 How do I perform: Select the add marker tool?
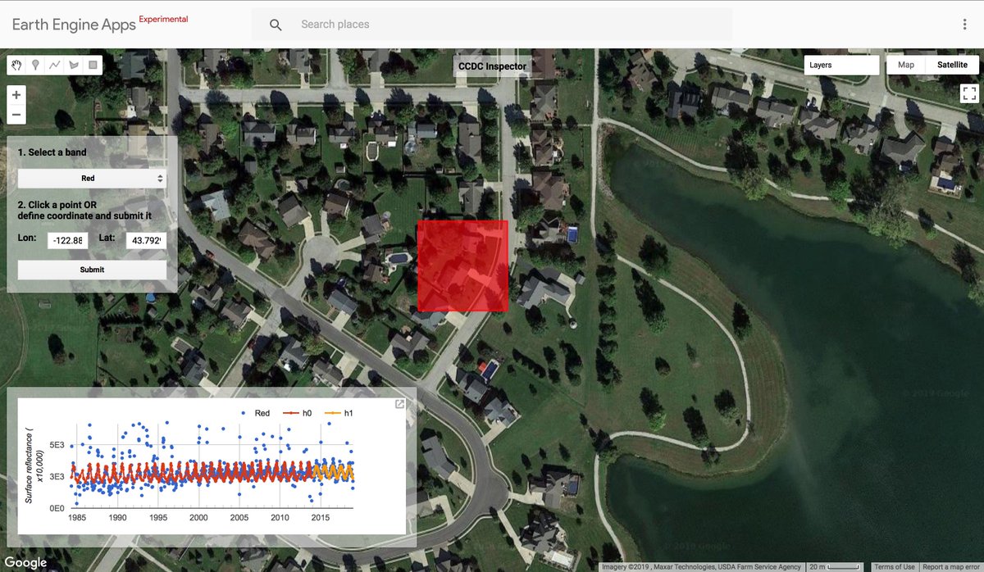pos(35,65)
